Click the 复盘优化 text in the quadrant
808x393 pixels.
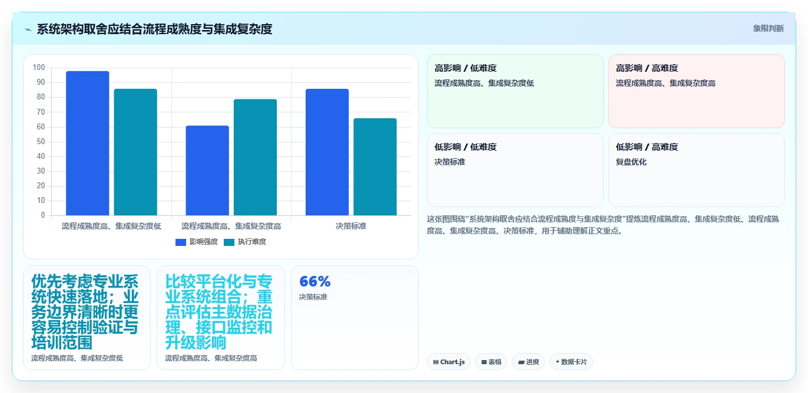click(x=631, y=162)
